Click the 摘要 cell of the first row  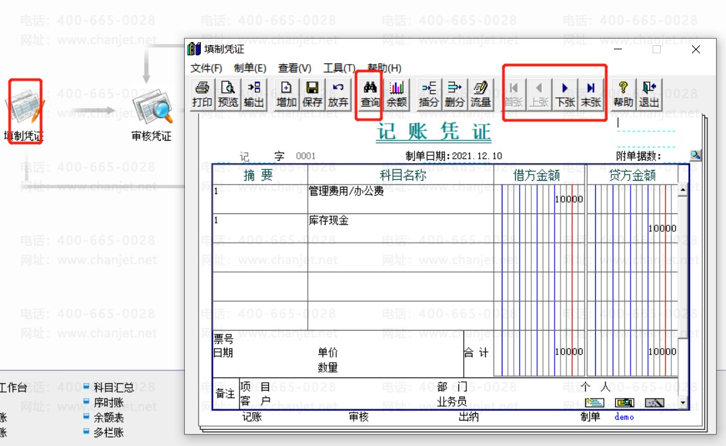click(x=260, y=199)
